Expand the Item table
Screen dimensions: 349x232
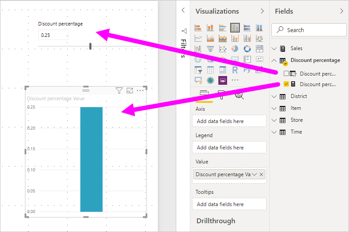(274, 109)
